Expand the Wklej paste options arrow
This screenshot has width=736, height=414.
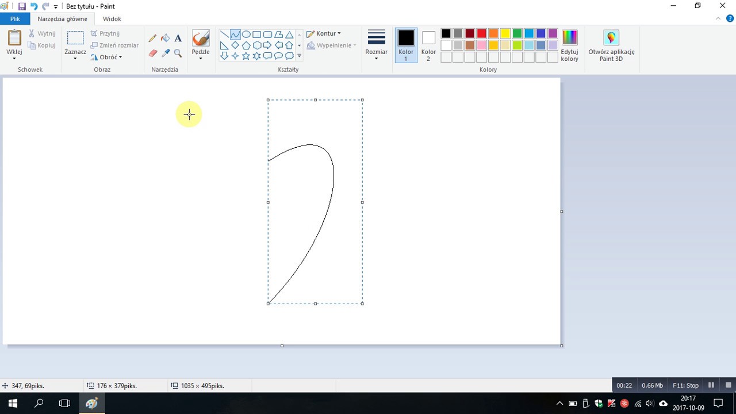click(14, 58)
